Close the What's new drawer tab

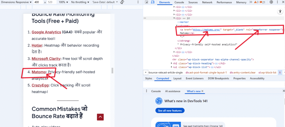coord(202,91)
